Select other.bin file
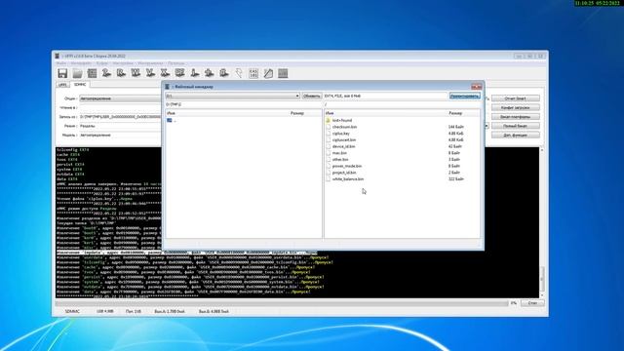The width and height of the screenshot is (624, 351). click(x=340, y=160)
